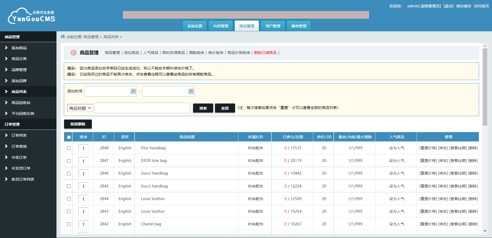Click the scrollbar down arrow
This screenshot has width=492, height=238.
(485, 231)
